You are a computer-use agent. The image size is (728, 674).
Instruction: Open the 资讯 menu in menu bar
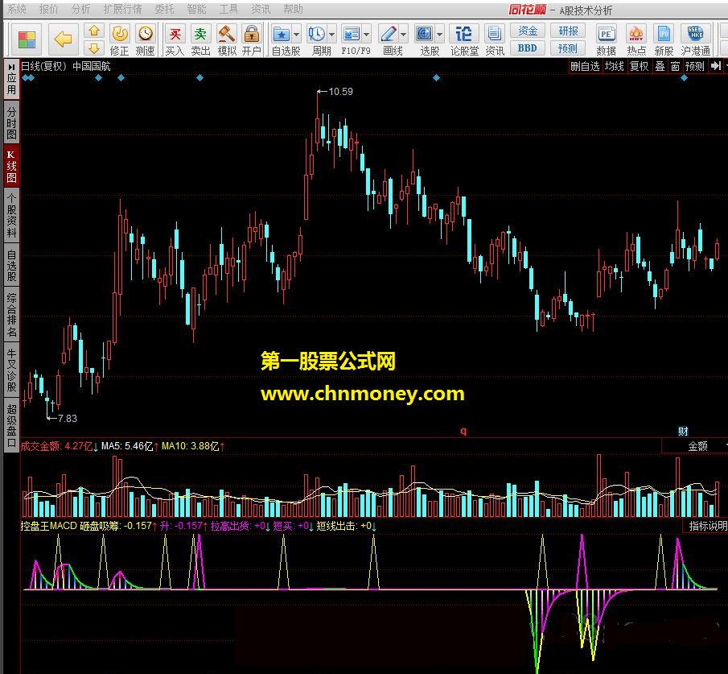pyautogui.click(x=261, y=9)
